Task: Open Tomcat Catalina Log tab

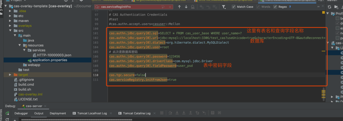Action: [136, 113]
